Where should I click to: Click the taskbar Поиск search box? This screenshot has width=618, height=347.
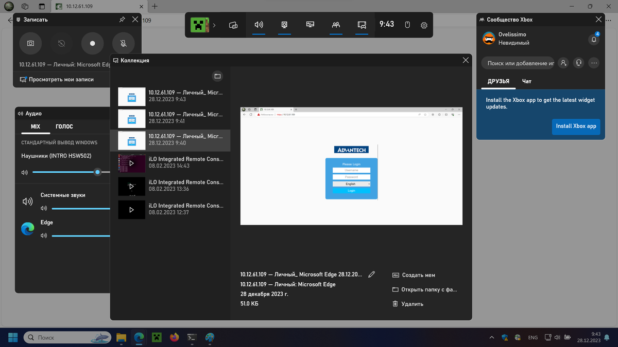(67, 337)
